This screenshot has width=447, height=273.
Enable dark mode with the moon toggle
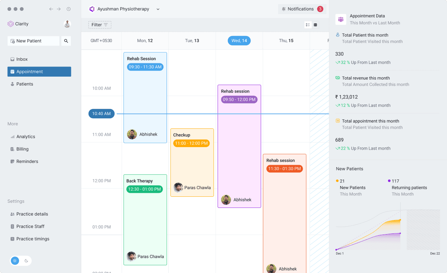pyautogui.click(x=27, y=261)
